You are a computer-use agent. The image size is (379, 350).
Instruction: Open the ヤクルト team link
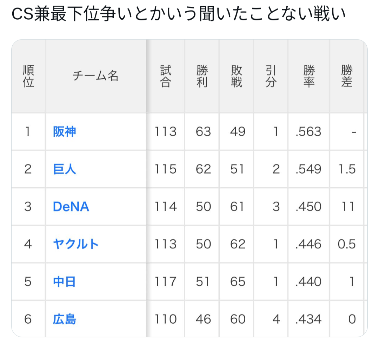pyautogui.click(x=76, y=244)
